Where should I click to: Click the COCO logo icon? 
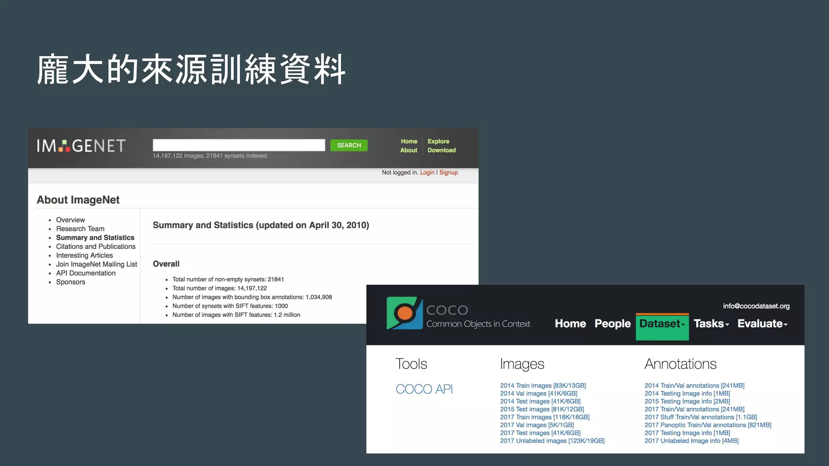point(404,313)
